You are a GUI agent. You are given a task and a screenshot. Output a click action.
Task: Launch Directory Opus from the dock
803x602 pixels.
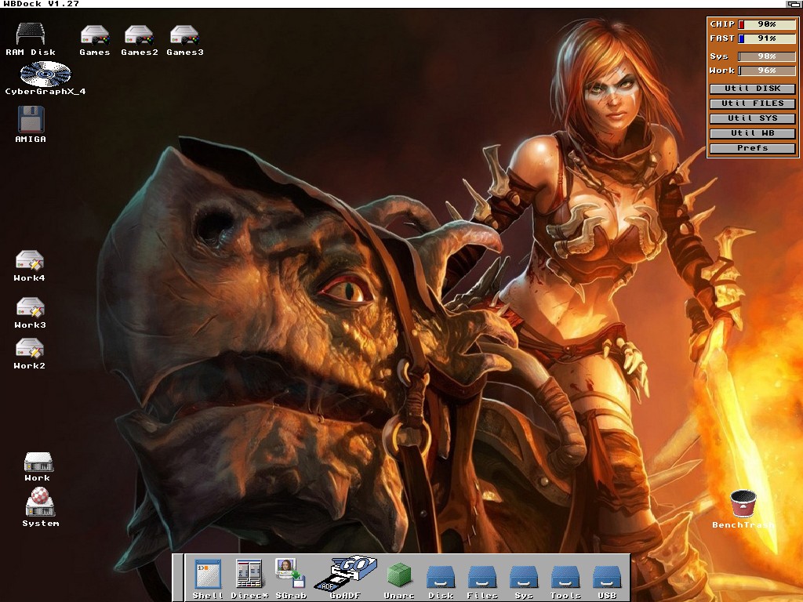pyautogui.click(x=249, y=574)
